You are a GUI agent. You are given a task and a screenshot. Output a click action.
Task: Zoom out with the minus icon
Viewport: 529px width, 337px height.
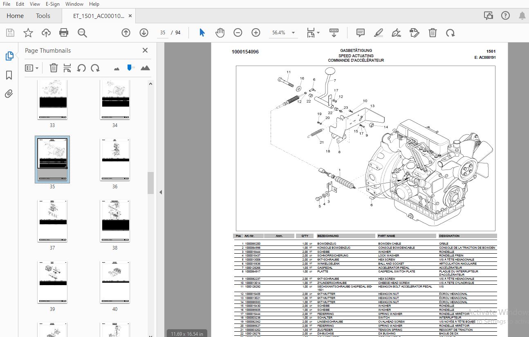pyautogui.click(x=238, y=33)
